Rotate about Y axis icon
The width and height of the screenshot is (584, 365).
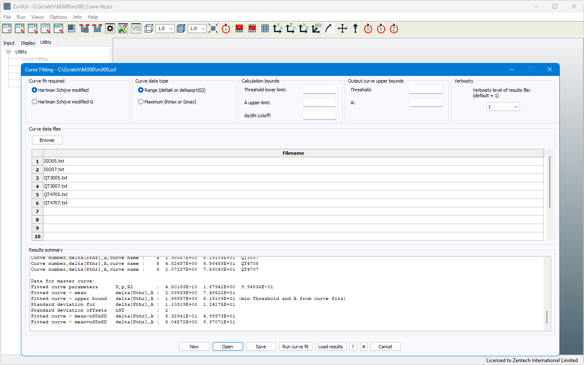coord(381,28)
